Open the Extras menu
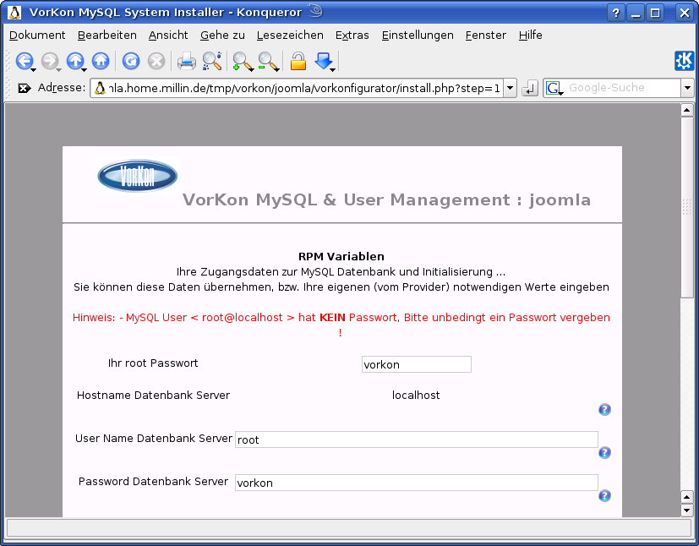 352,35
